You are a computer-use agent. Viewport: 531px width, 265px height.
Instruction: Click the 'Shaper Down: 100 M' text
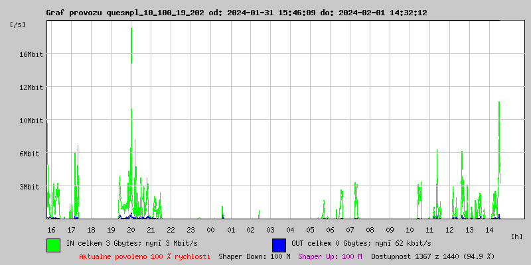coord(254,256)
